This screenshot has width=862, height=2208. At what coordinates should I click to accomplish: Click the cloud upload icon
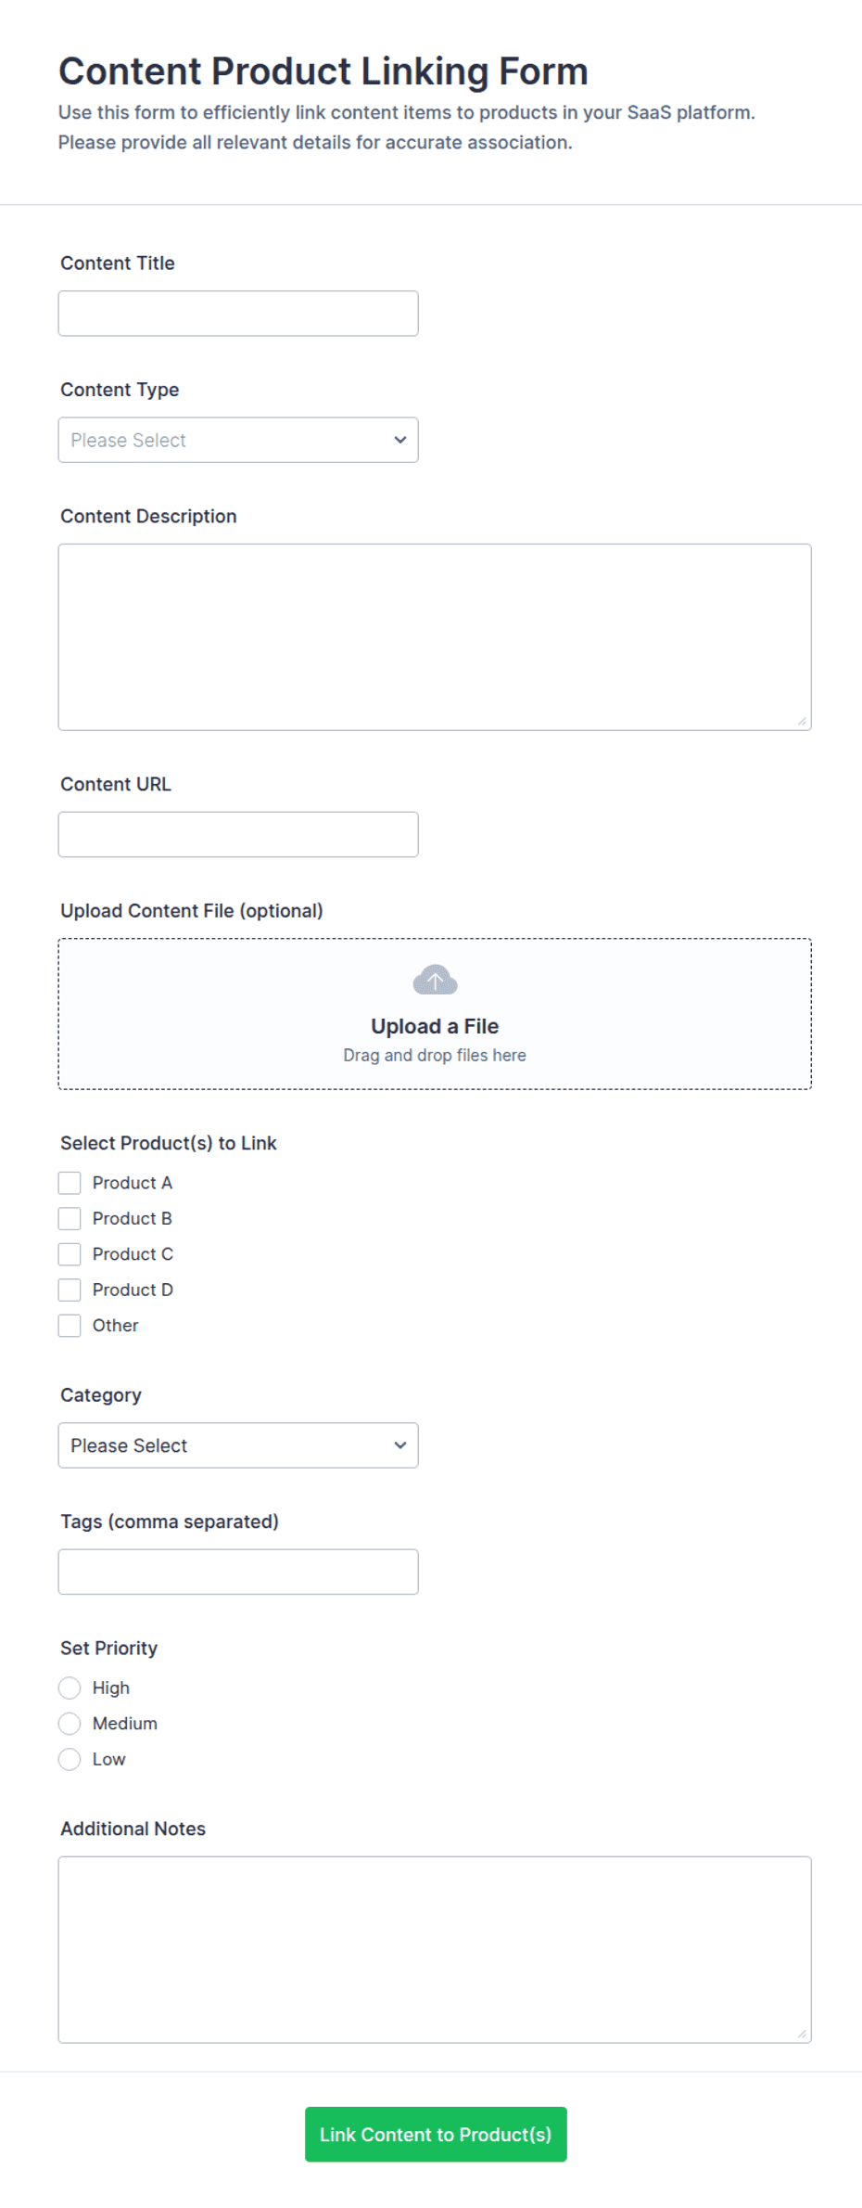coord(435,980)
